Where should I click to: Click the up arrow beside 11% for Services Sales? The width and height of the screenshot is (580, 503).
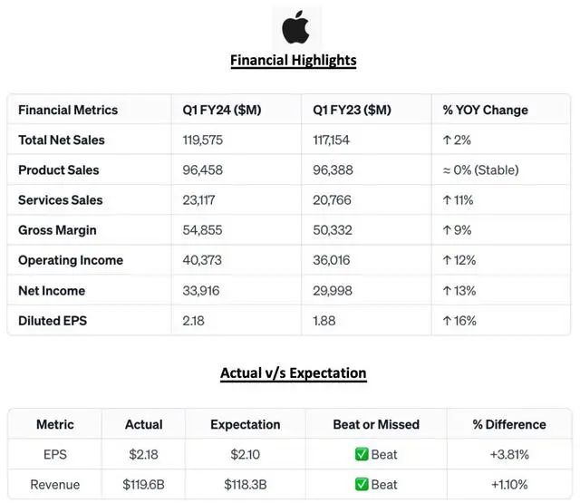click(446, 200)
